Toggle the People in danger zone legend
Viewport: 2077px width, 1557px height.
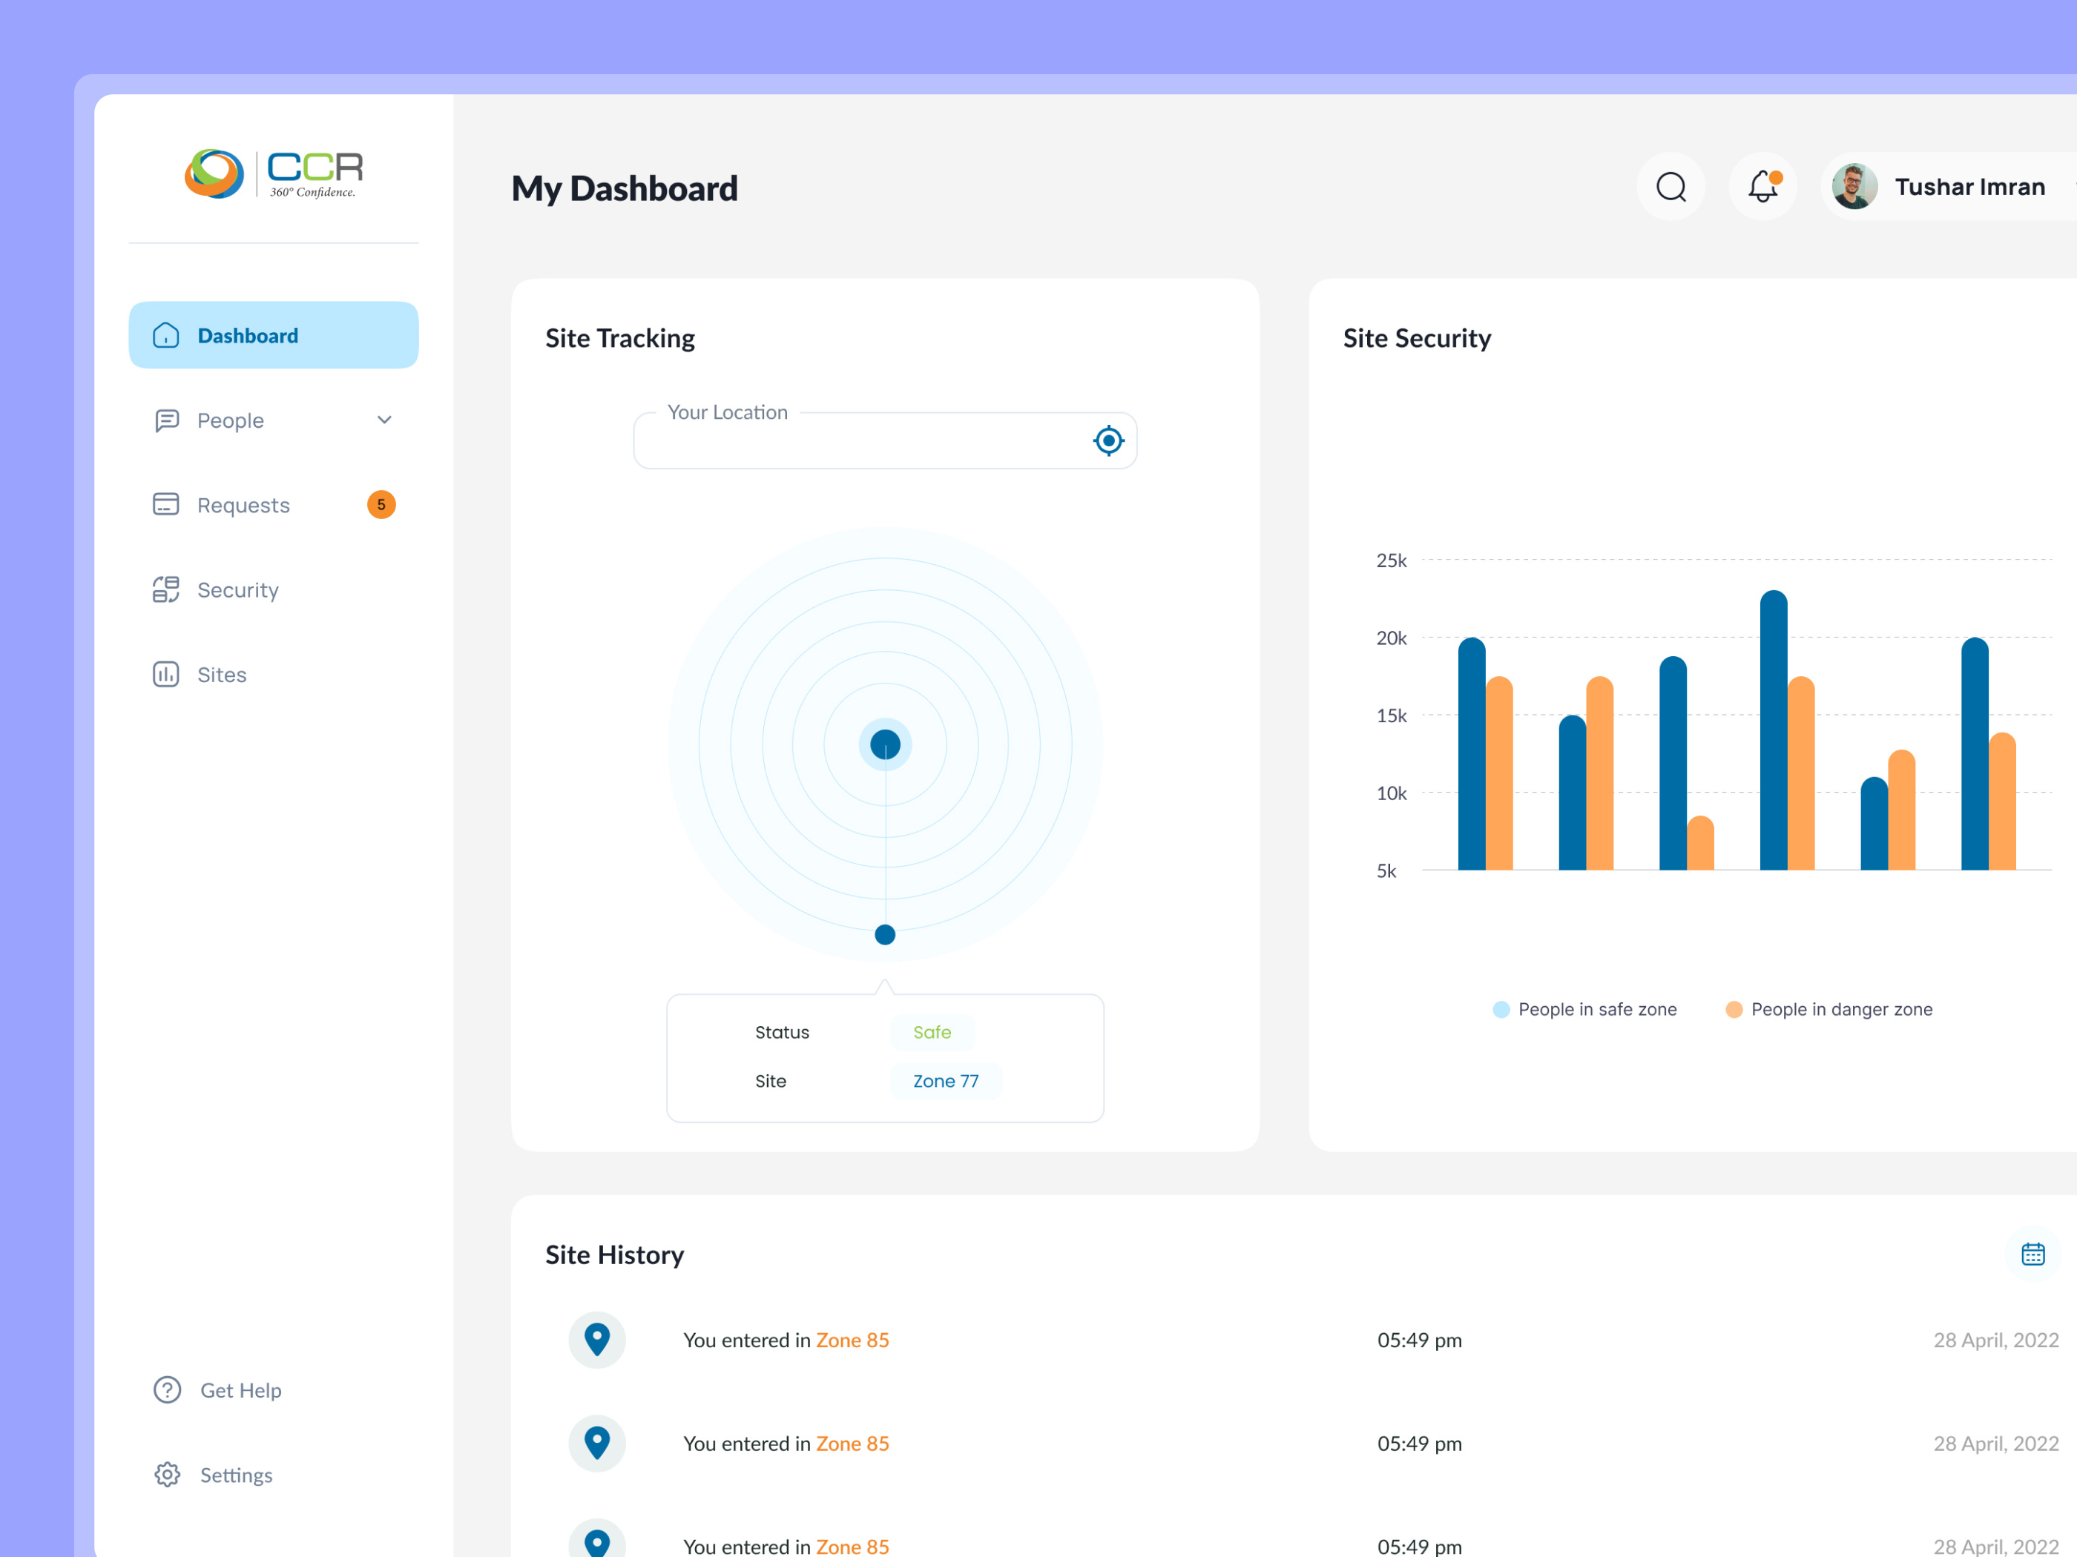(1829, 1009)
